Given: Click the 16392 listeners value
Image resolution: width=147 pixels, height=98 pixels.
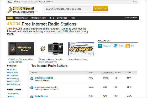Looking at the screenshot, I should pos(106,78).
